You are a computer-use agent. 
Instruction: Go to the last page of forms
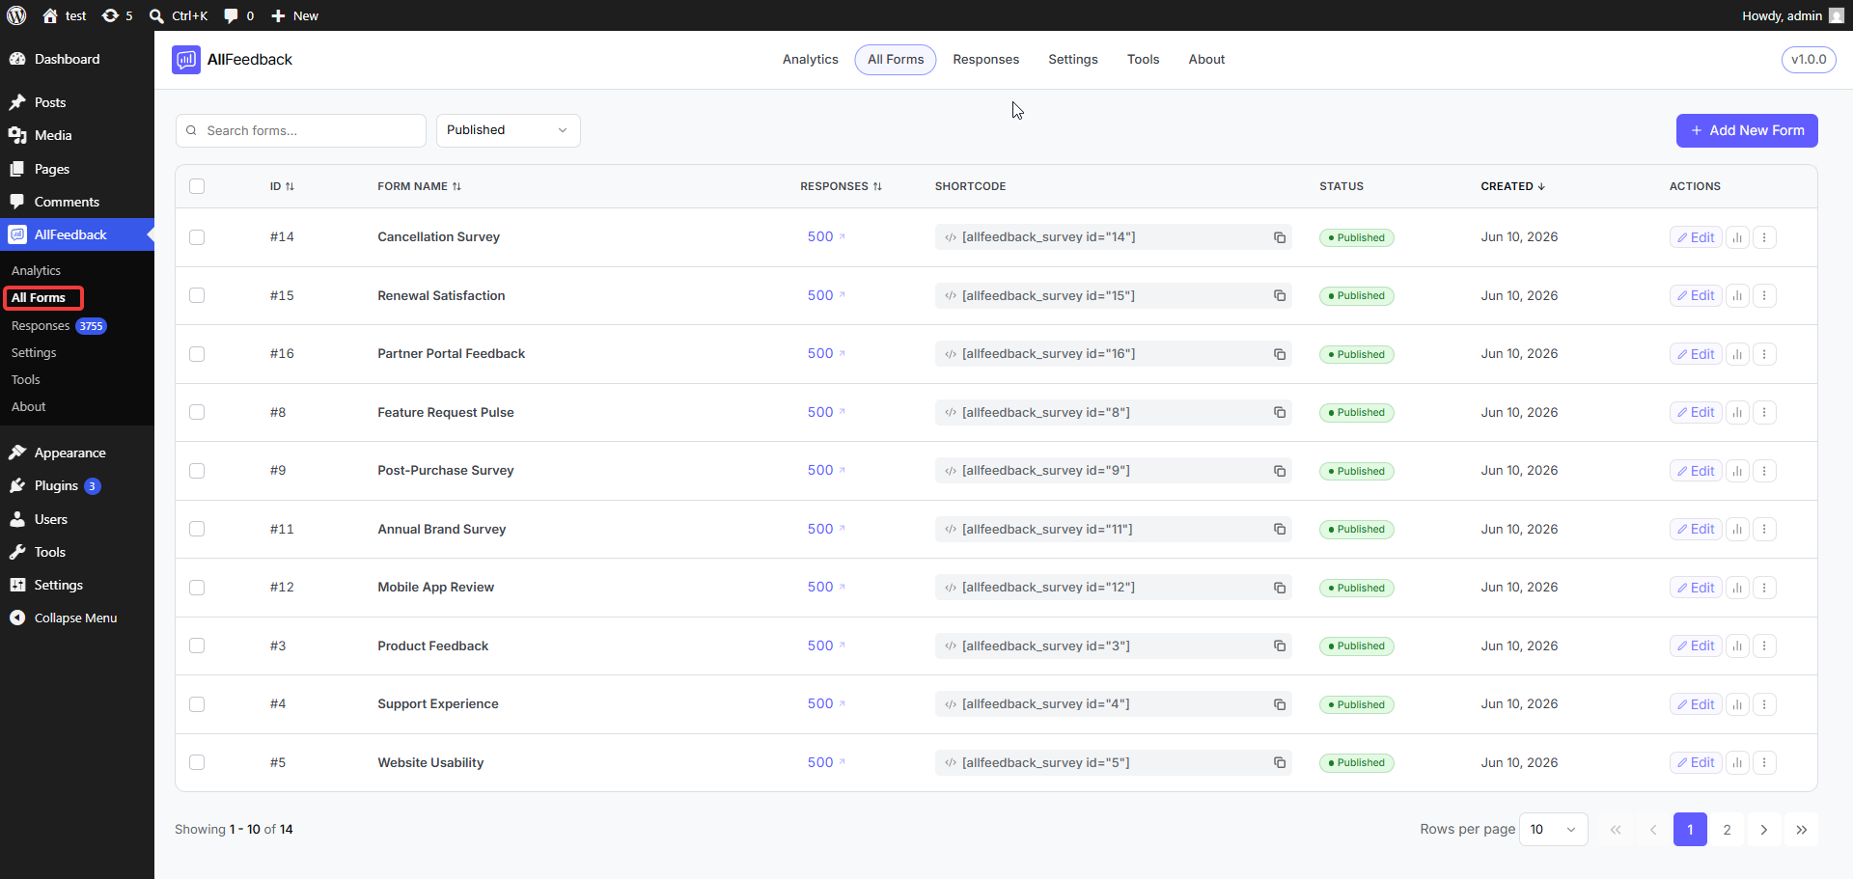coord(1801,830)
